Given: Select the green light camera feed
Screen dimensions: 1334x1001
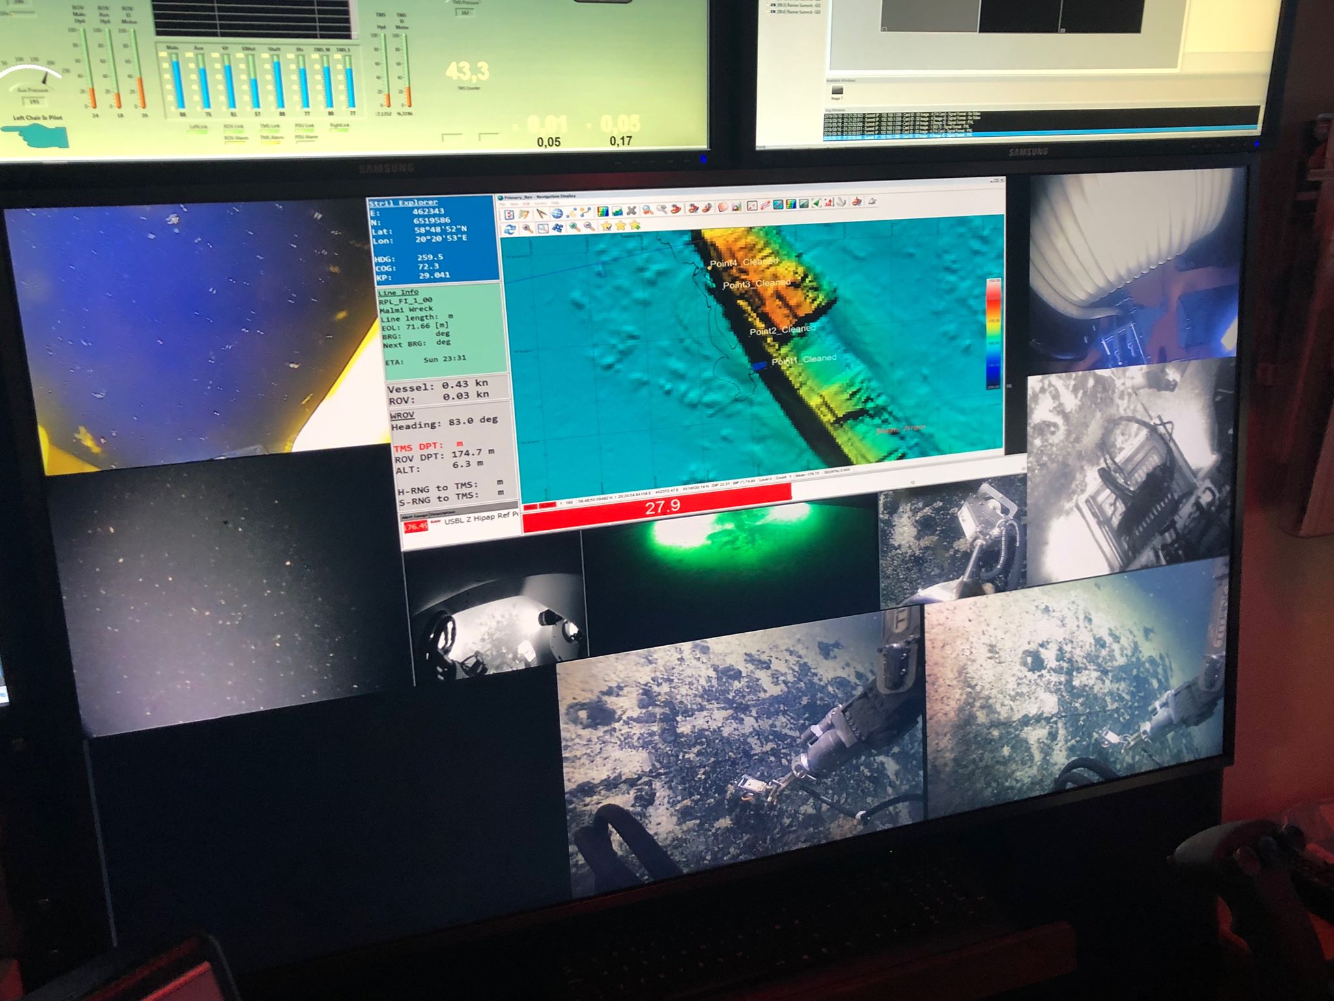Looking at the screenshot, I should point(730,573).
